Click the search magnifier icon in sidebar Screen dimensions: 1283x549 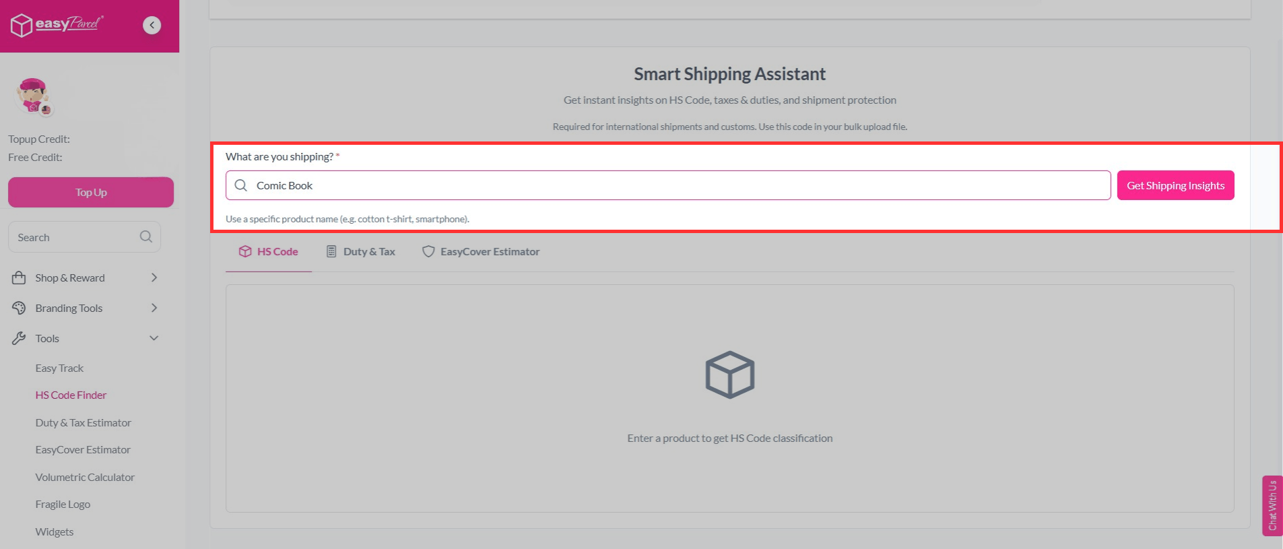pyautogui.click(x=145, y=236)
